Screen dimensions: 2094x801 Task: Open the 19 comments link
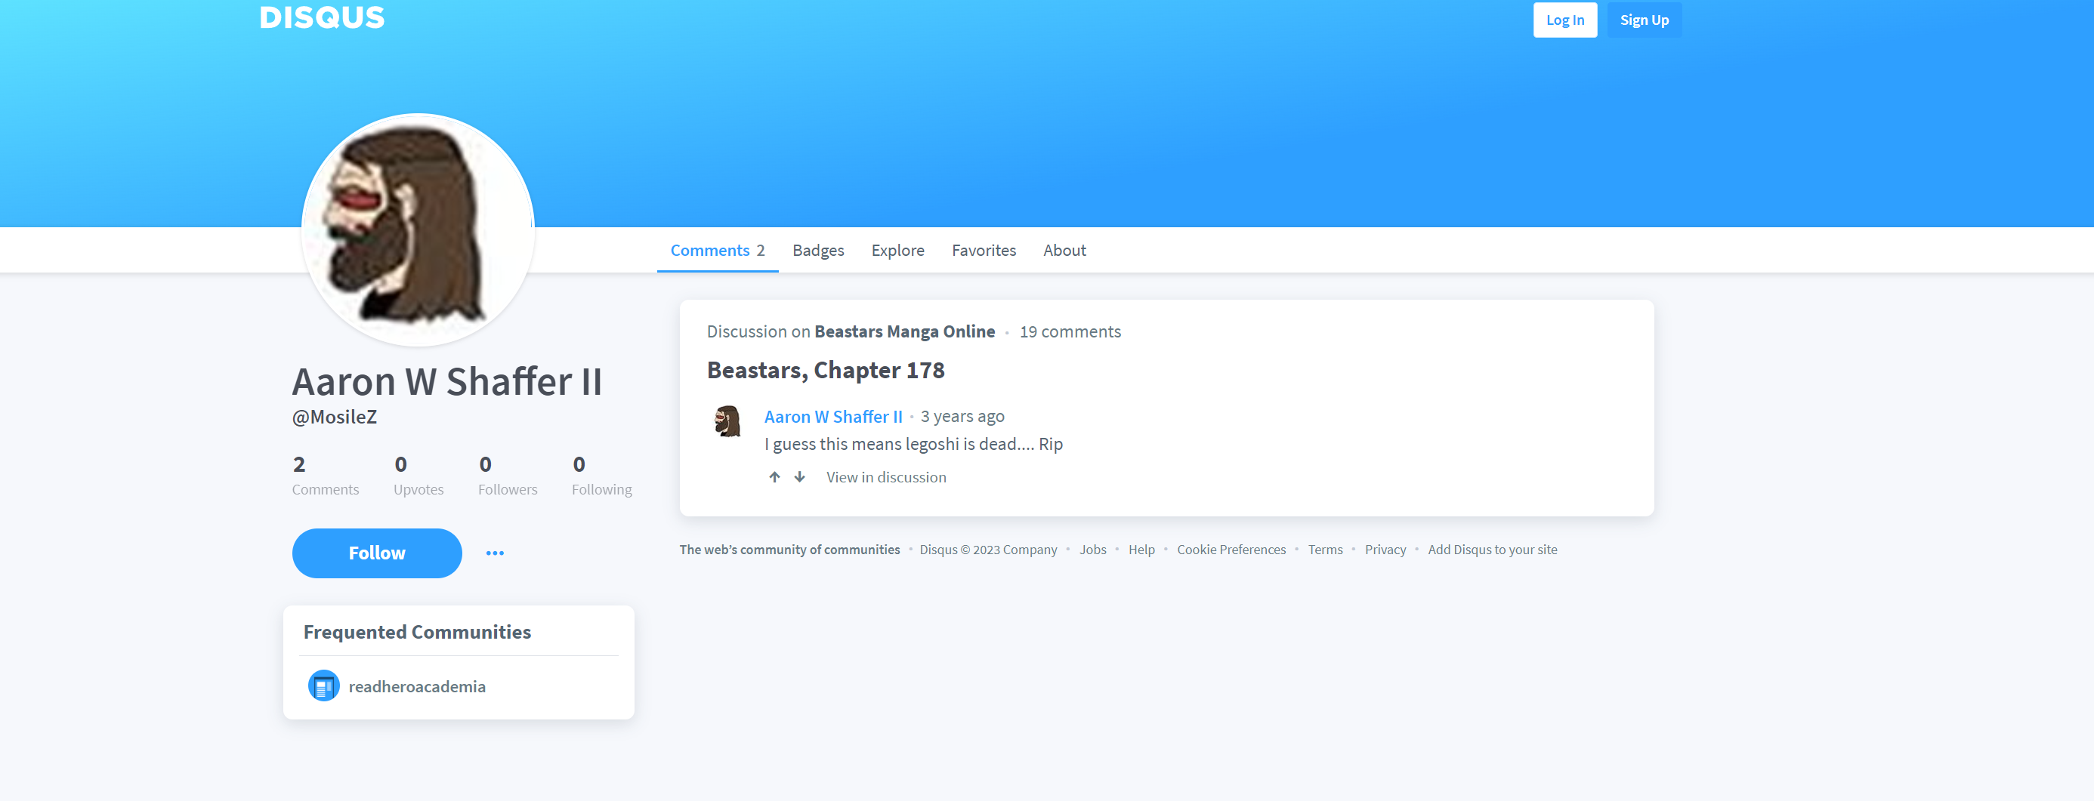tap(1070, 331)
